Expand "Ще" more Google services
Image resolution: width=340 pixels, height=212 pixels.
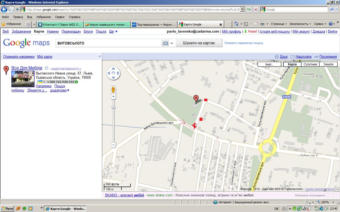tap(113, 31)
